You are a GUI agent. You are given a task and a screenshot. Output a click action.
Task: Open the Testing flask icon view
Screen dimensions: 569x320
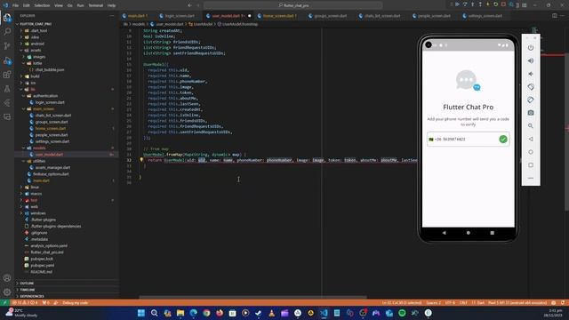[7, 89]
